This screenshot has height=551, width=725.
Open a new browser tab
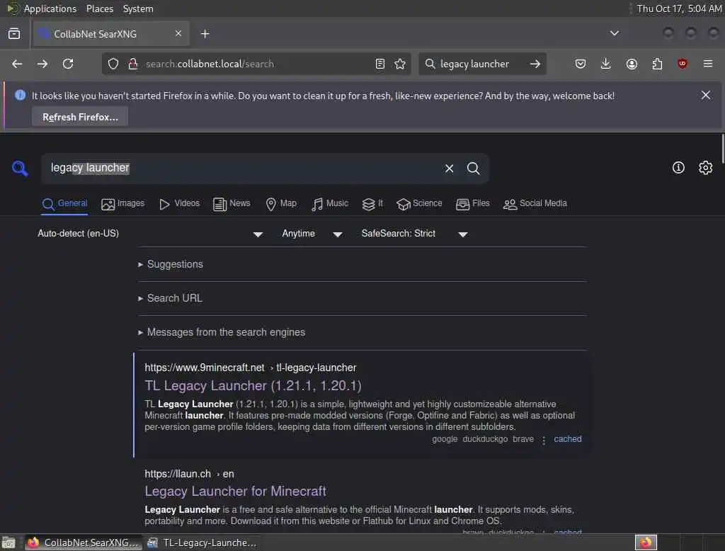205,34
